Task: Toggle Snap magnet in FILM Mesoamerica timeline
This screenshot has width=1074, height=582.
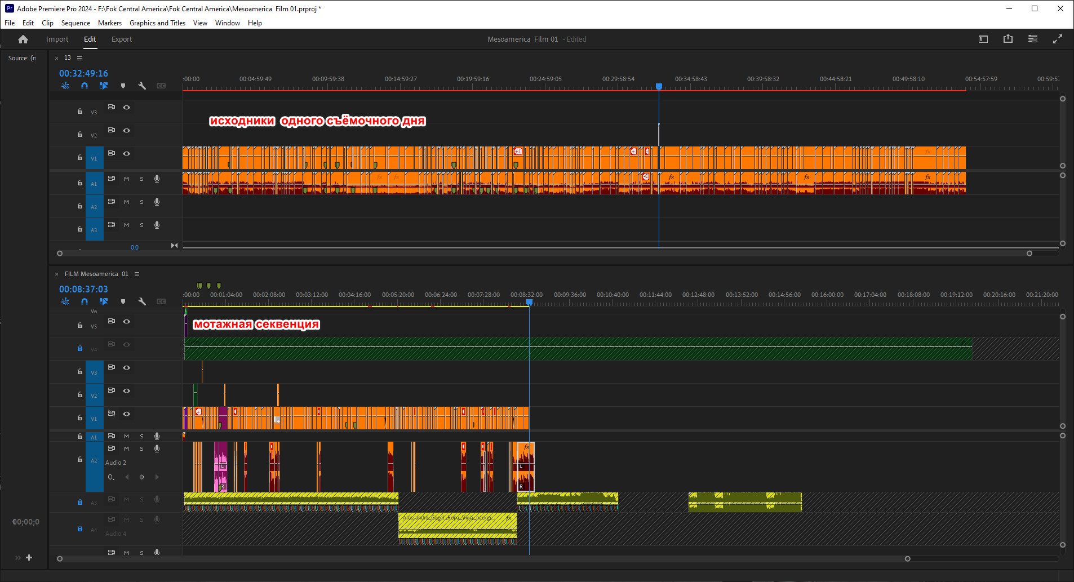Action: 85,301
